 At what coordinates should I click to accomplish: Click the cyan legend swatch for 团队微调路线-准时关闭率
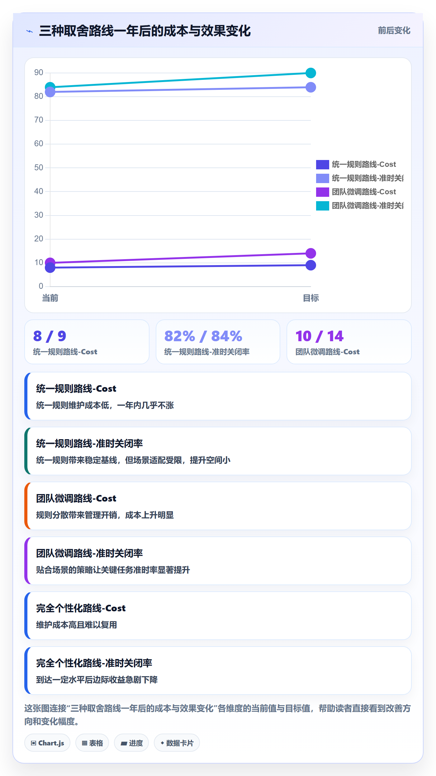tap(322, 206)
